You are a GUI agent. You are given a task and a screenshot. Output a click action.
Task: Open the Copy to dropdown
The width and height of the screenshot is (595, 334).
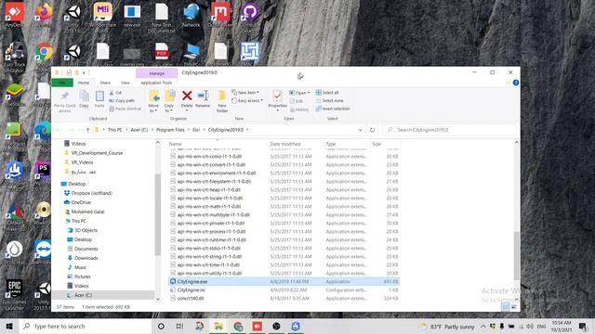(x=169, y=101)
